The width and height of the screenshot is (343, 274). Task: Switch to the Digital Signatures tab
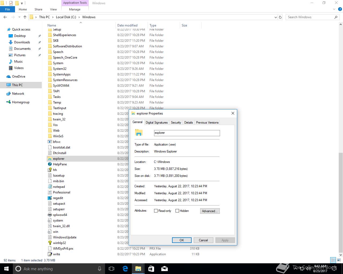(156, 123)
